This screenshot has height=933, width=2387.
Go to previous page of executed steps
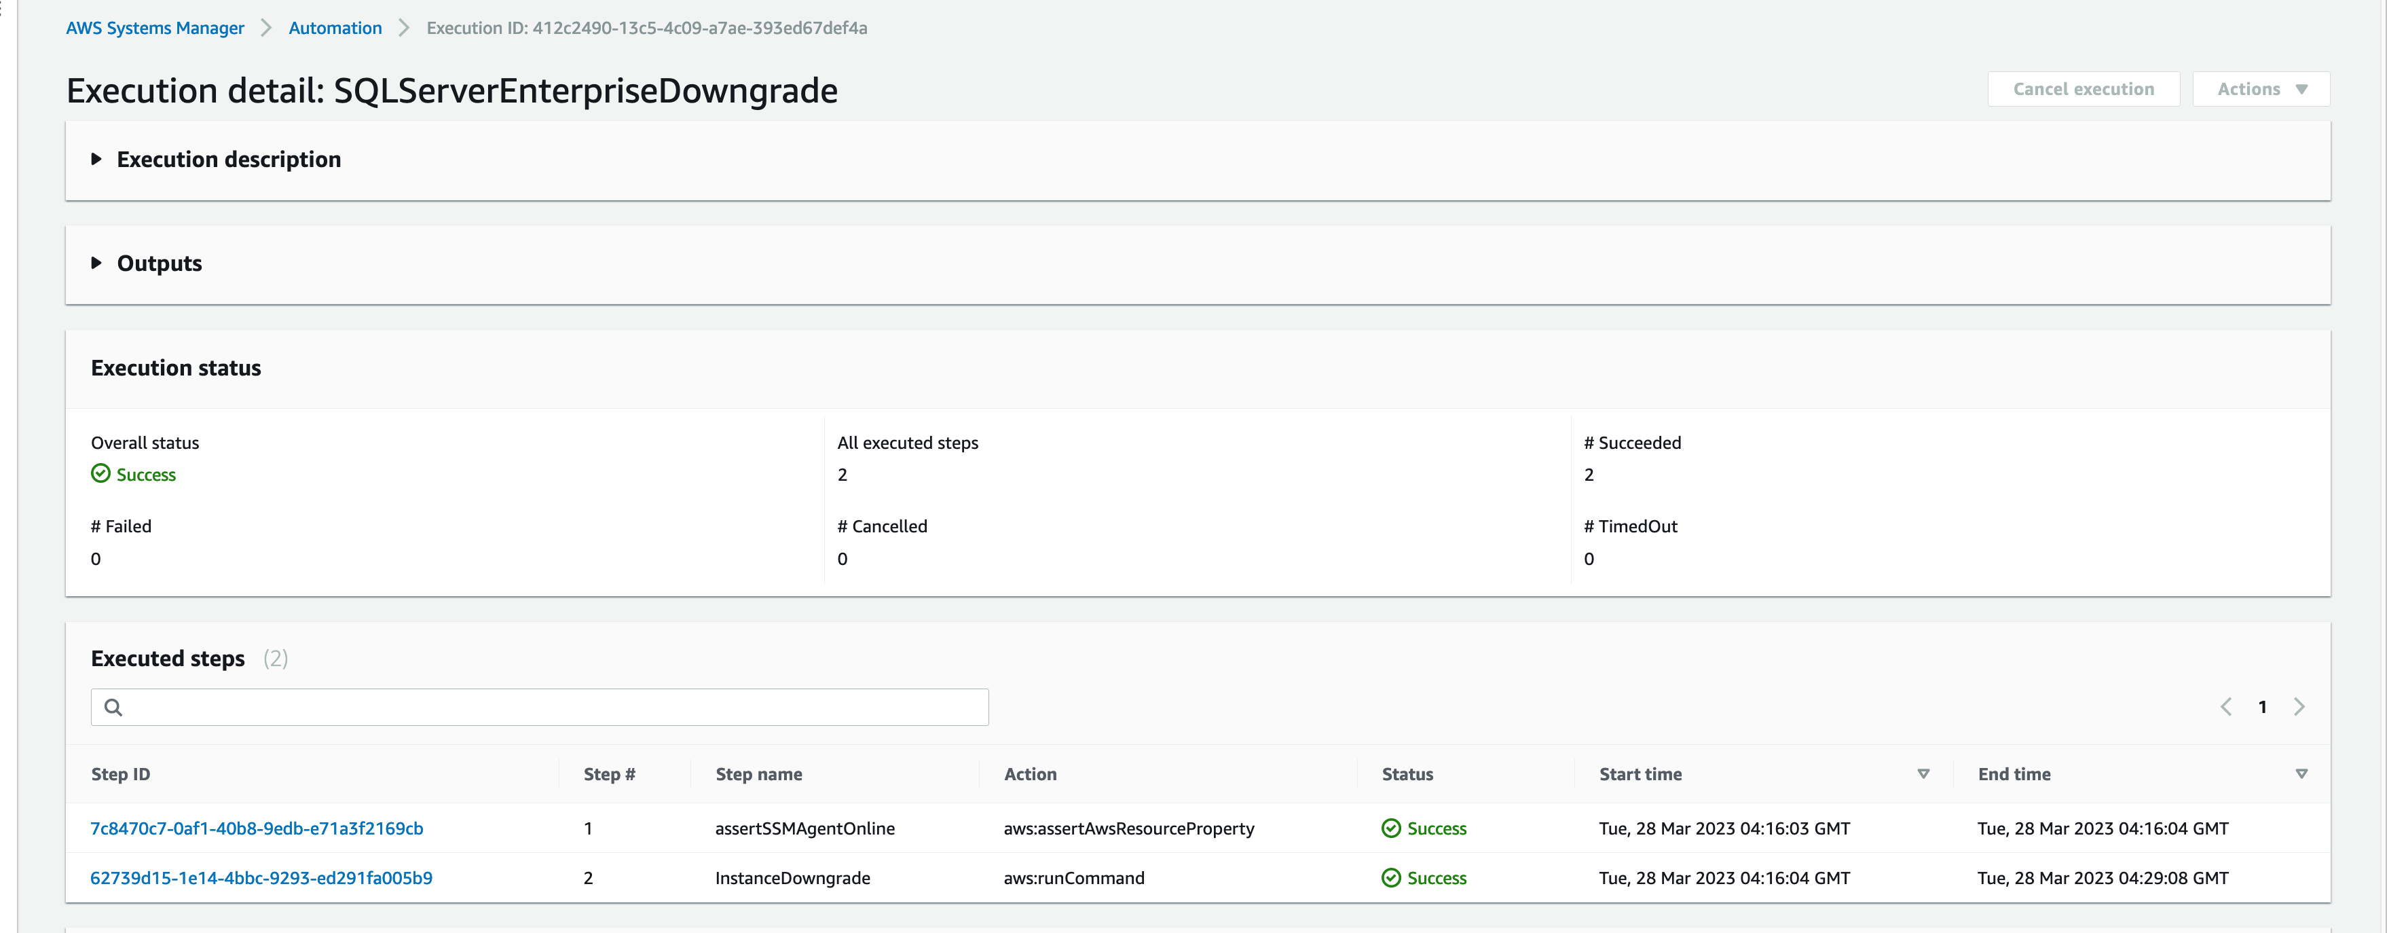point(2226,707)
